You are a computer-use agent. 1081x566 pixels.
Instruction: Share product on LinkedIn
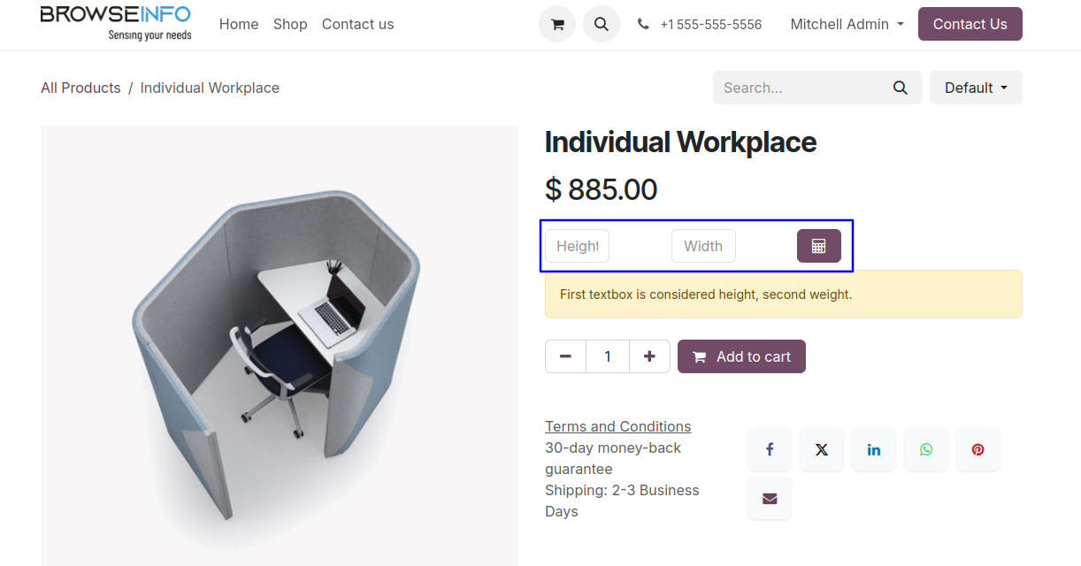(874, 449)
